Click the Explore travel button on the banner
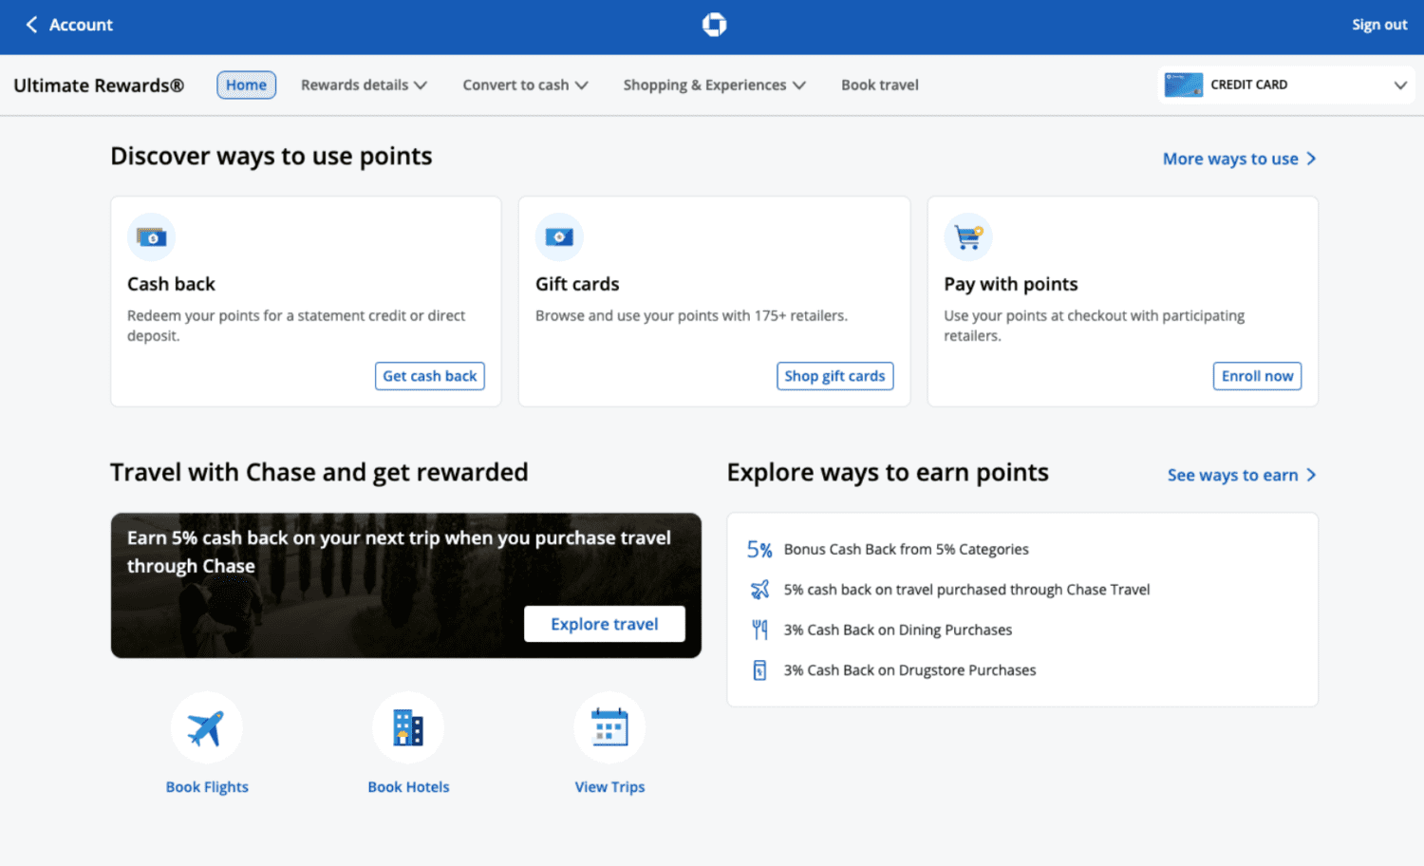 604,623
